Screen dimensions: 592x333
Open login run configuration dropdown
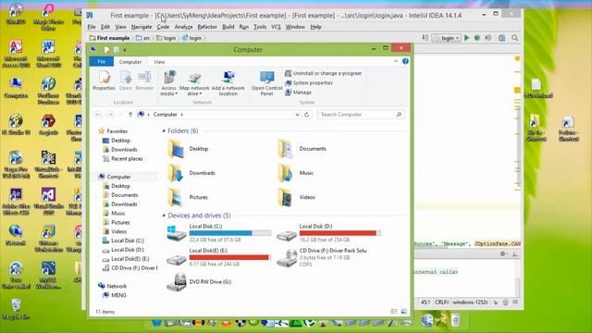447,38
